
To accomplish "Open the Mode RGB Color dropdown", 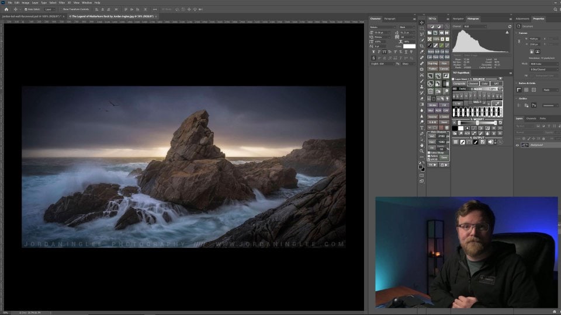I will (543, 64).
